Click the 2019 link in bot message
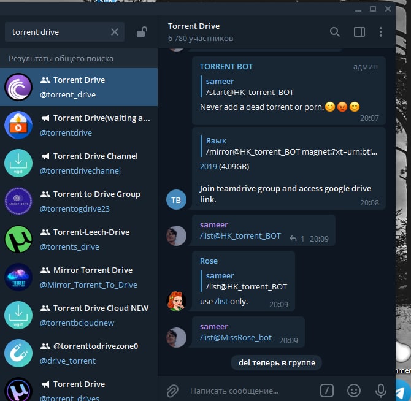The image size is (411, 401). pos(209,167)
